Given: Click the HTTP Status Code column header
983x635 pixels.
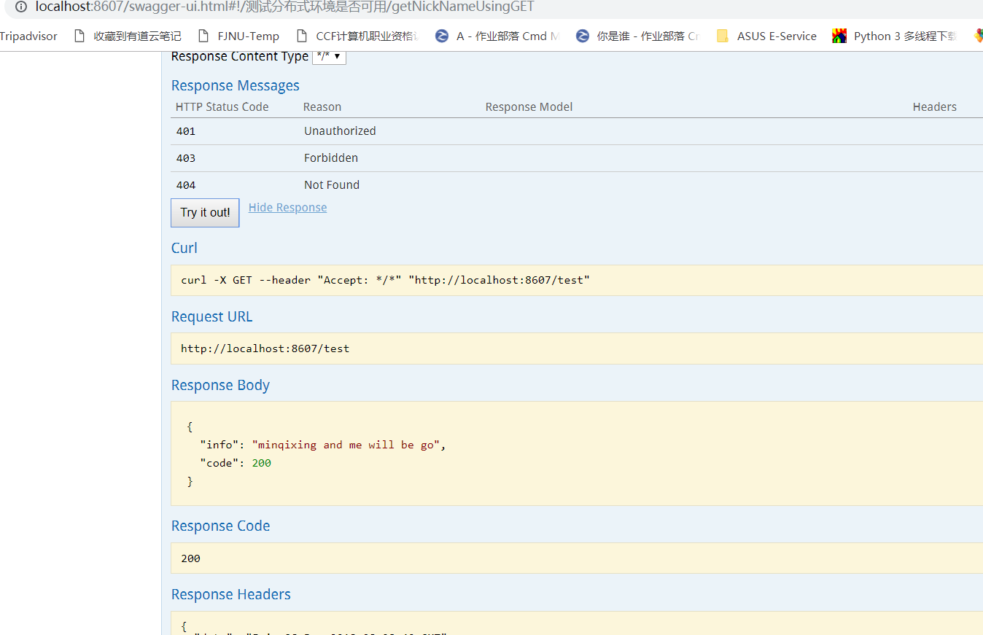Looking at the screenshot, I should (x=222, y=107).
